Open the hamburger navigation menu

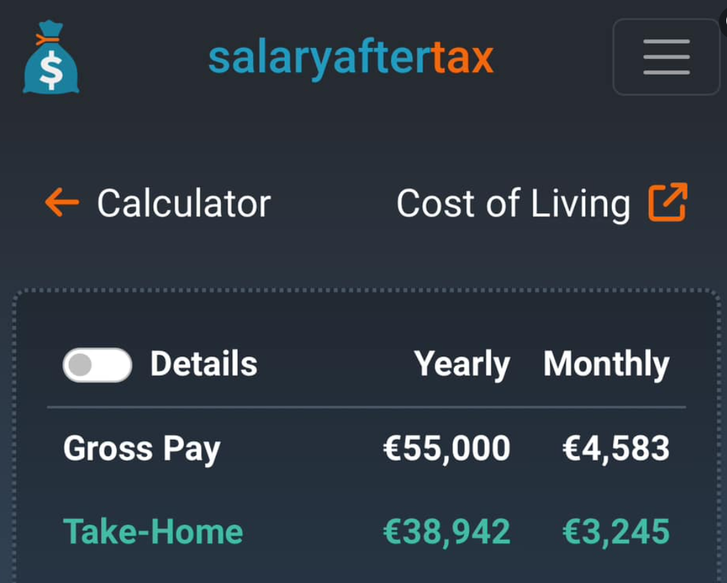click(x=665, y=57)
